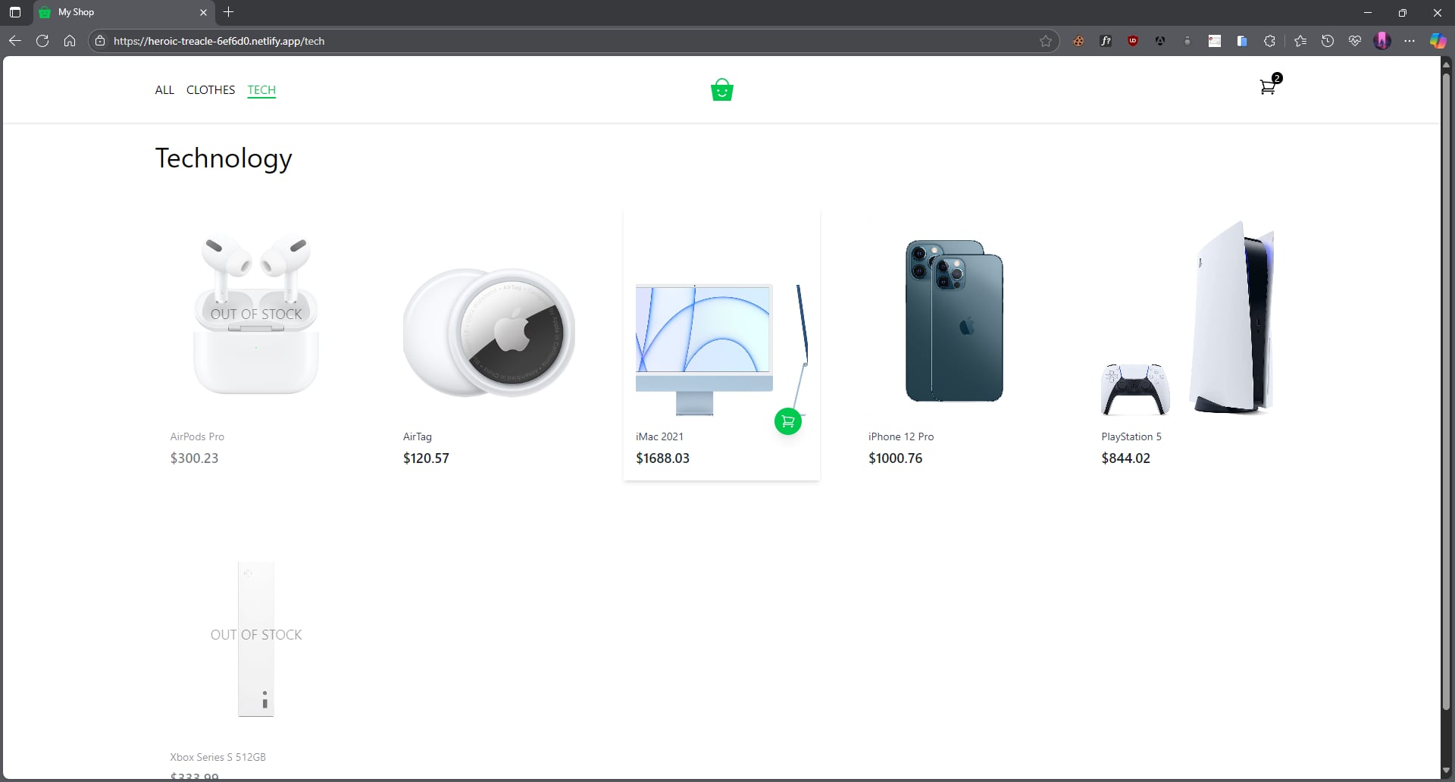1455x782 pixels.
Task: Open browser history icon
Action: coord(1328,41)
